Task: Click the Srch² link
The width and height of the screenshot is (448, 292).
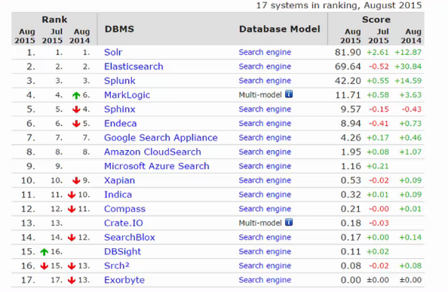Action: tap(117, 266)
